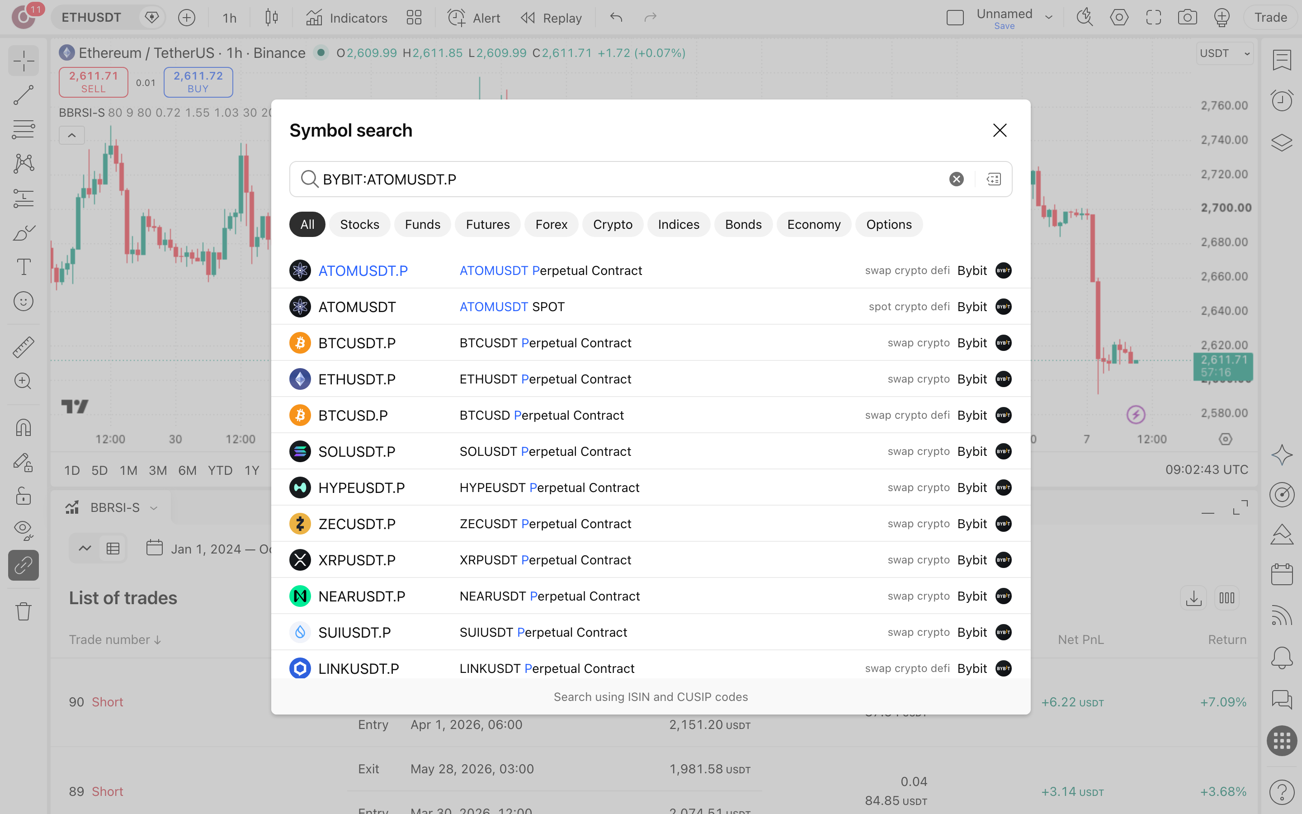Open the alerts clock icon in right sidebar

click(1282, 100)
